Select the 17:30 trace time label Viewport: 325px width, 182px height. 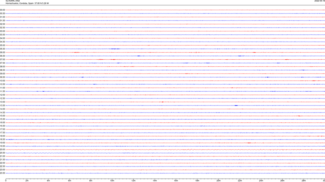pos(2,133)
